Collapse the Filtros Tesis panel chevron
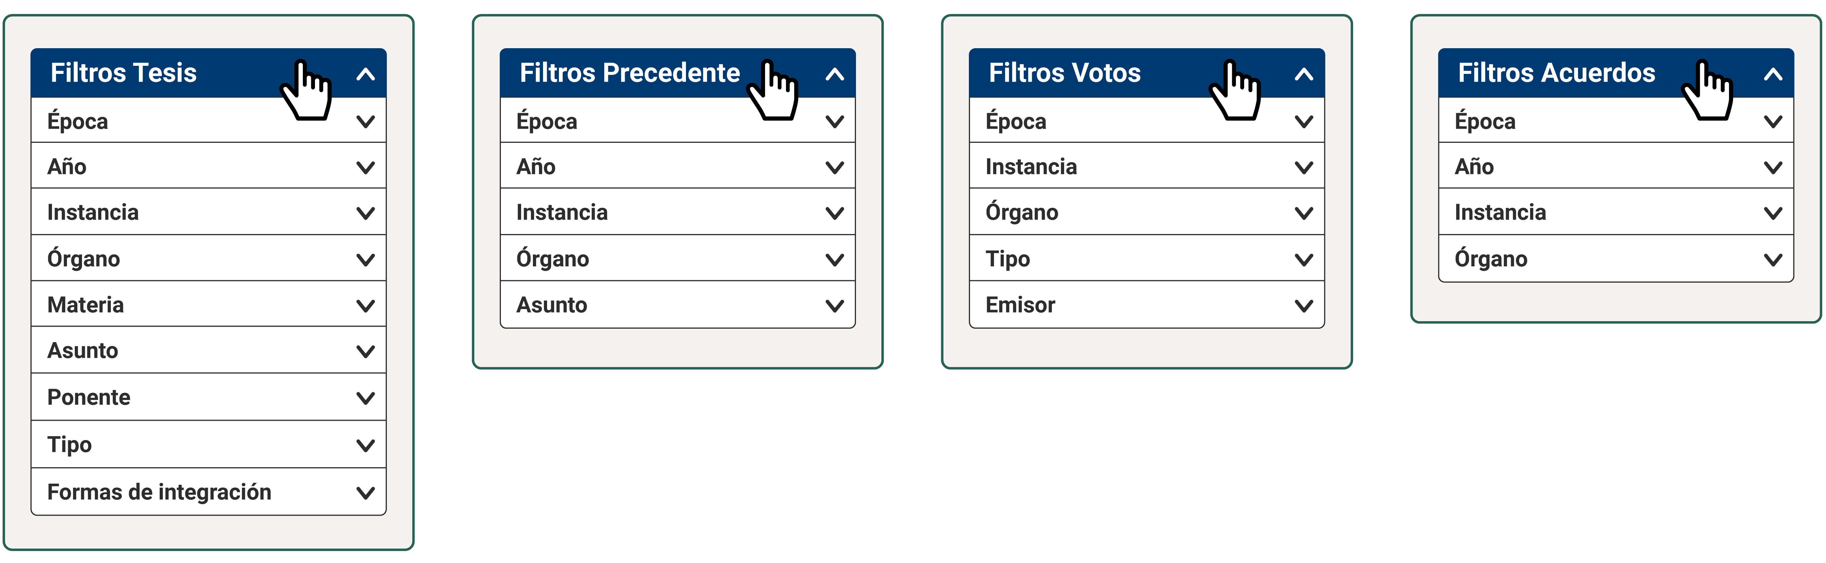 [366, 74]
